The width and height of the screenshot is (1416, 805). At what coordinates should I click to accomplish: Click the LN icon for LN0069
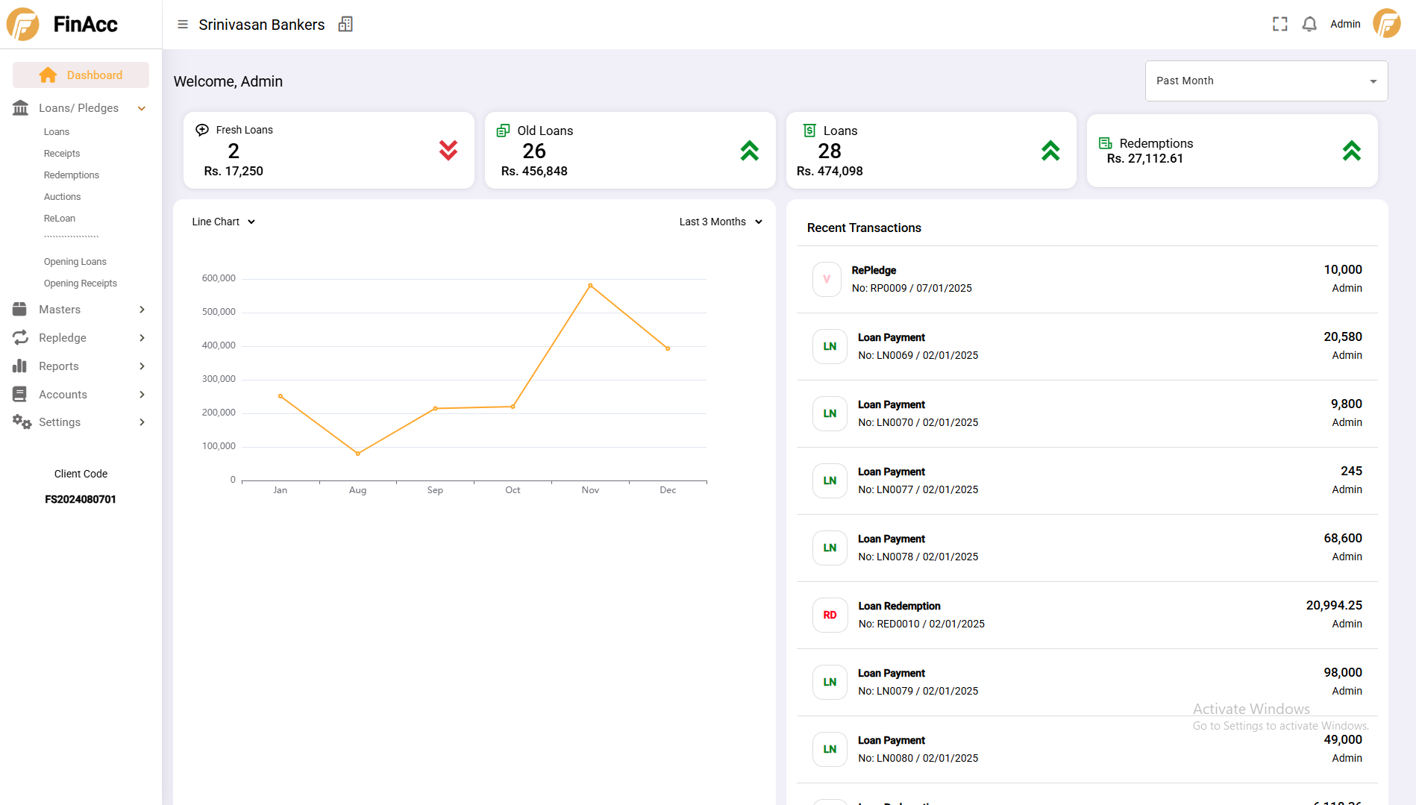(830, 346)
